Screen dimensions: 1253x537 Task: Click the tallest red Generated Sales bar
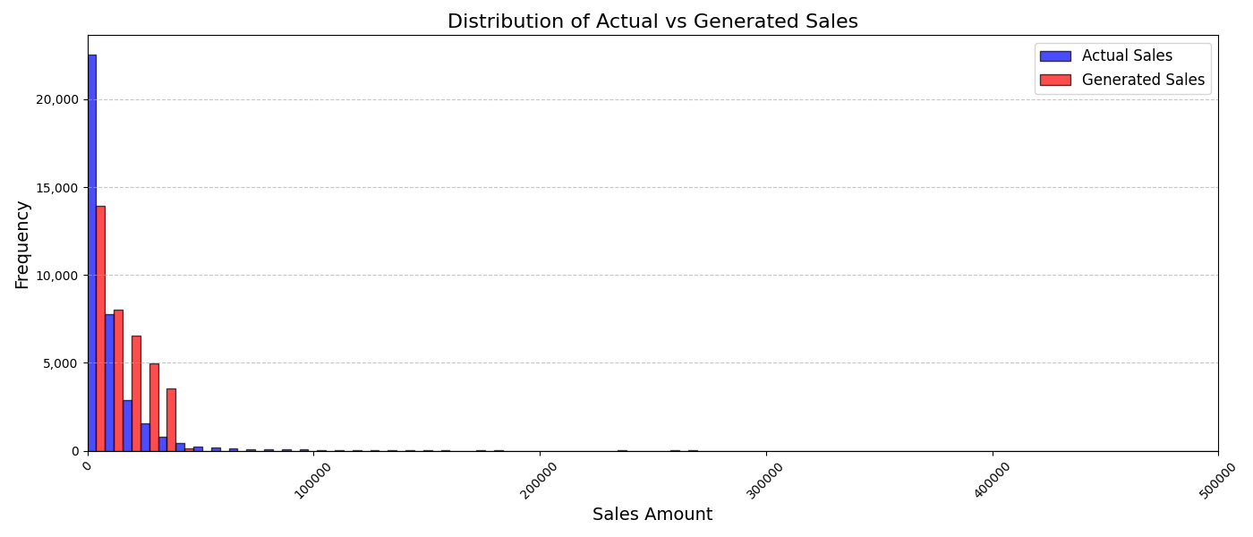click(x=100, y=328)
